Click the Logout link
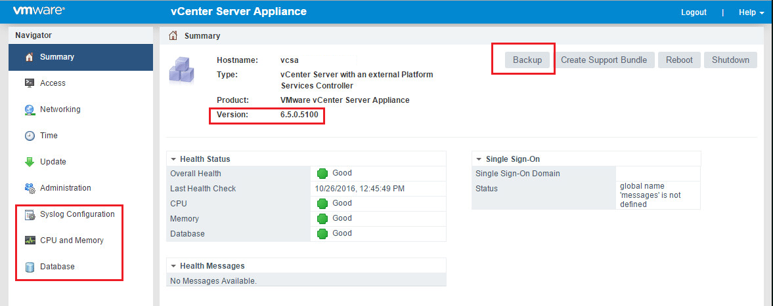The image size is (773, 306). 694,12
